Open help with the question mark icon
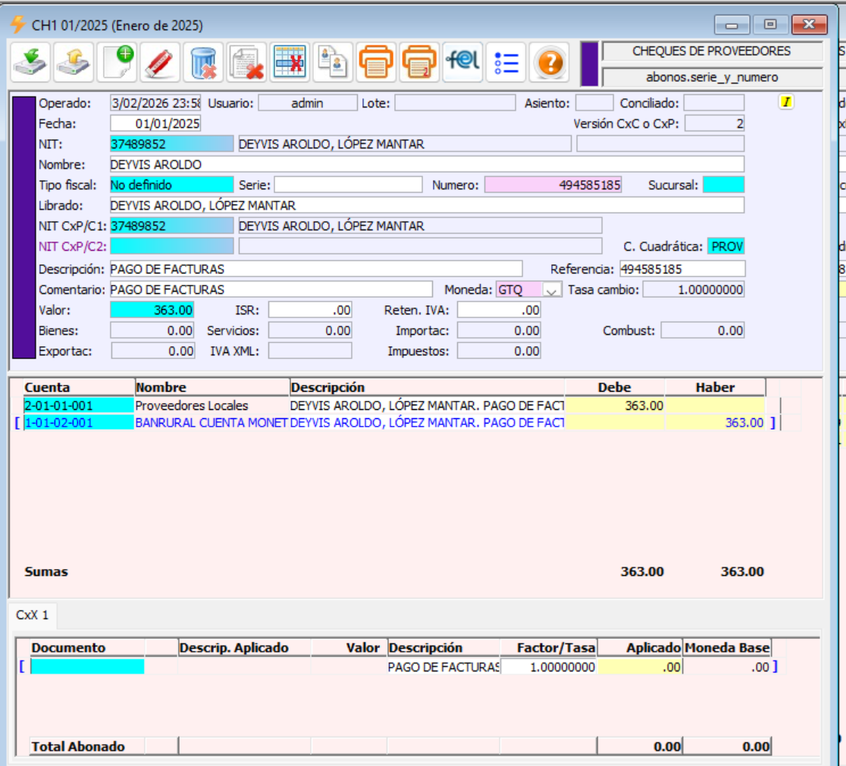 point(549,62)
